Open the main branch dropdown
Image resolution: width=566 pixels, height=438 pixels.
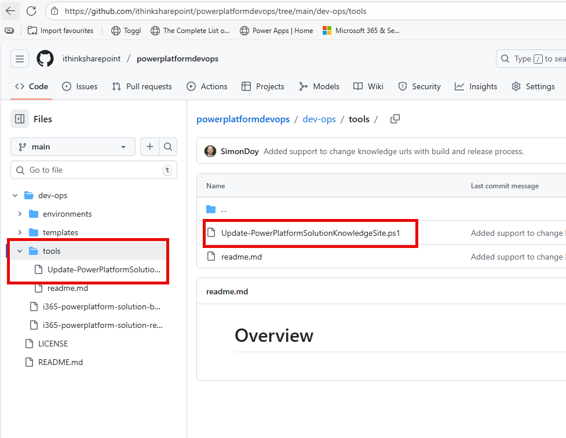tap(73, 147)
